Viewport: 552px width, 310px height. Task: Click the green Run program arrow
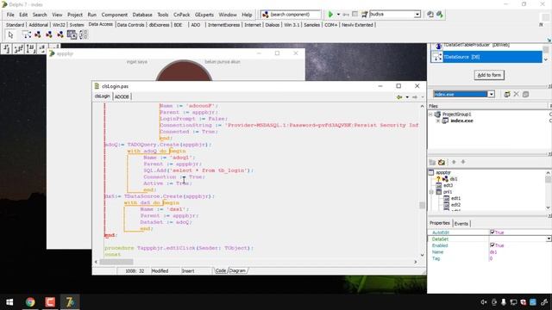(330, 15)
